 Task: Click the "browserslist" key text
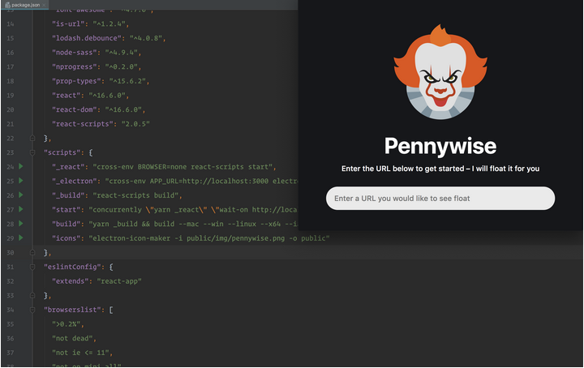[72, 310]
